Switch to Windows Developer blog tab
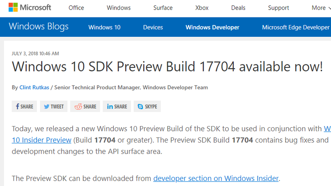The image size is (331, 186). coord(212,27)
